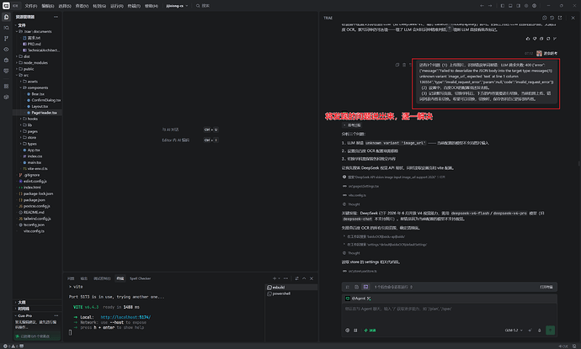The height and width of the screenshot is (349, 581).
Task: Delete the user message via trash icon
Action: pyautogui.click(x=404, y=65)
